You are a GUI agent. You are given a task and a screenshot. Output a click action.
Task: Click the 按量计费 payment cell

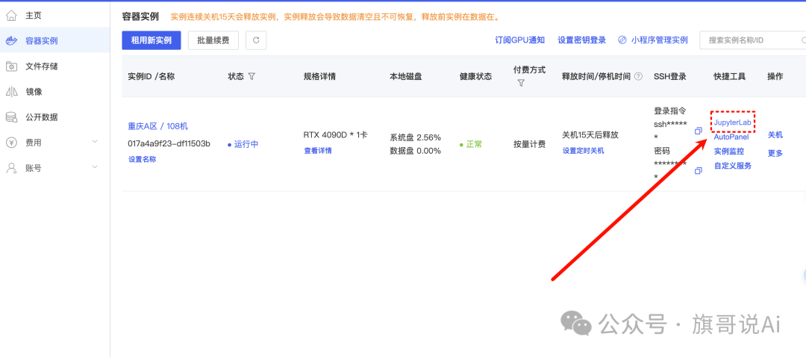coord(529,145)
